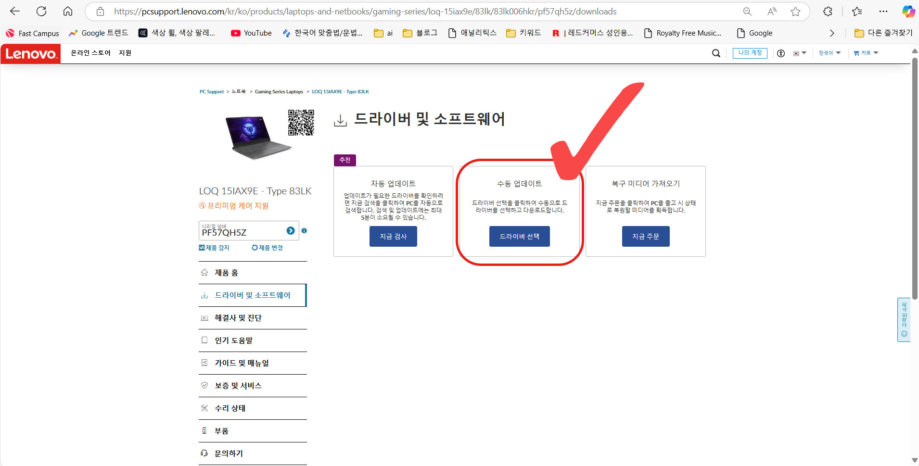Open the Google 트렌드 bookmark
The width and height of the screenshot is (919, 466).
(x=99, y=33)
